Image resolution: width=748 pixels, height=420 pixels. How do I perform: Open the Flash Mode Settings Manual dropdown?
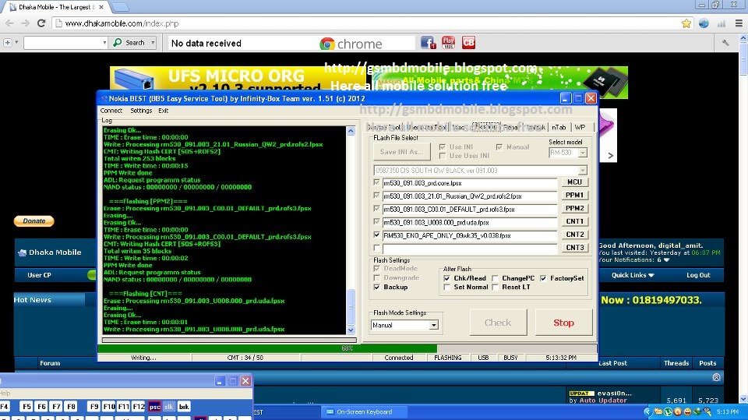[433, 325]
